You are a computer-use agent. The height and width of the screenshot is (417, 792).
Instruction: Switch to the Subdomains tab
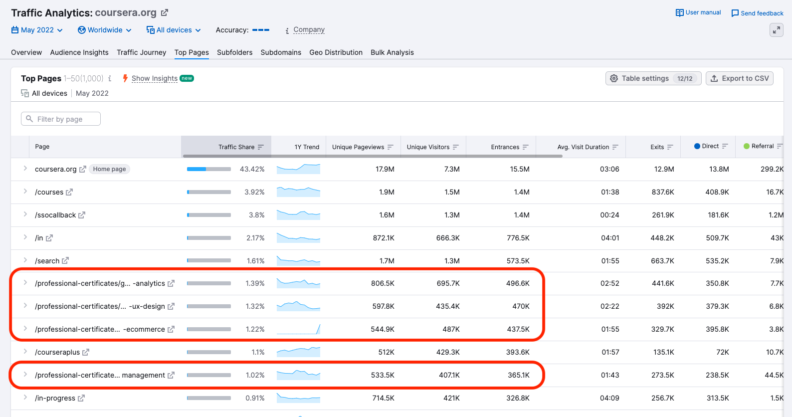pos(281,52)
